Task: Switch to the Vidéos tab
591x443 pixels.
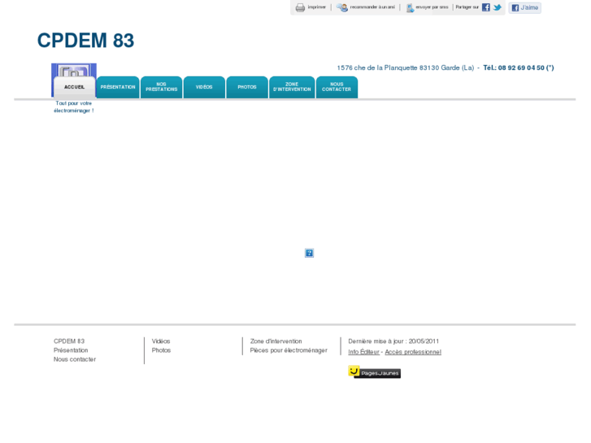Action: [204, 88]
